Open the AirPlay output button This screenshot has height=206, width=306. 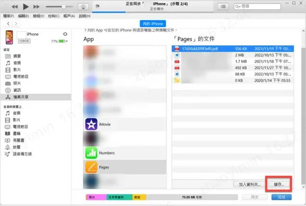(83, 7)
